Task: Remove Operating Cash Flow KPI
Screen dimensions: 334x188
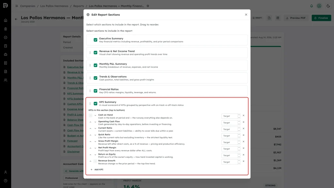Action: 243,122
